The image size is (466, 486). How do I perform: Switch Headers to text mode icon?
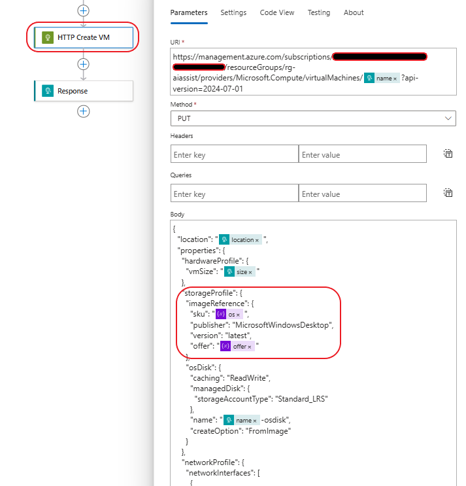tap(448, 154)
